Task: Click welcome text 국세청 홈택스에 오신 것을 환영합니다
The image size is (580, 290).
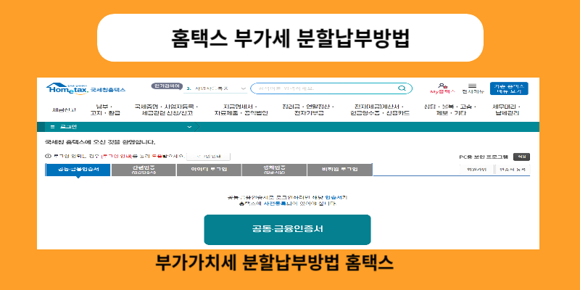Action: coord(100,142)
